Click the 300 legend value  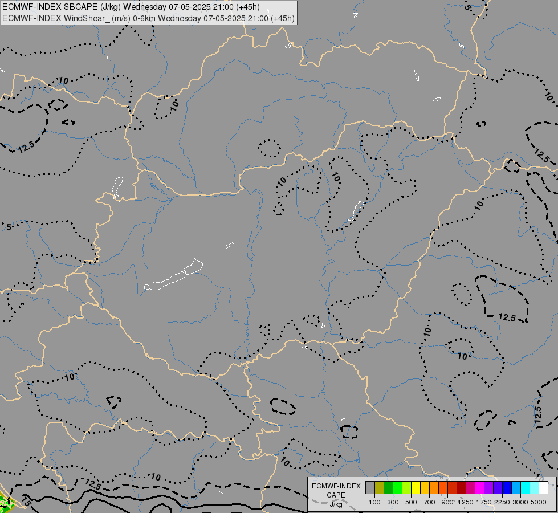coord(393,502)
